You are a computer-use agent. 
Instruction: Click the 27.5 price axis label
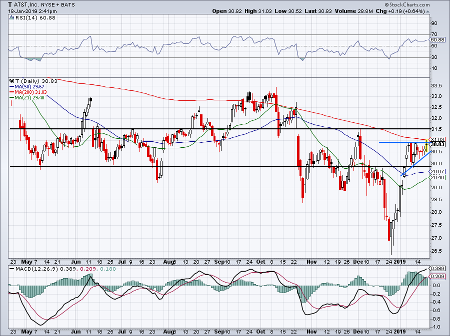tap(436, 225)
